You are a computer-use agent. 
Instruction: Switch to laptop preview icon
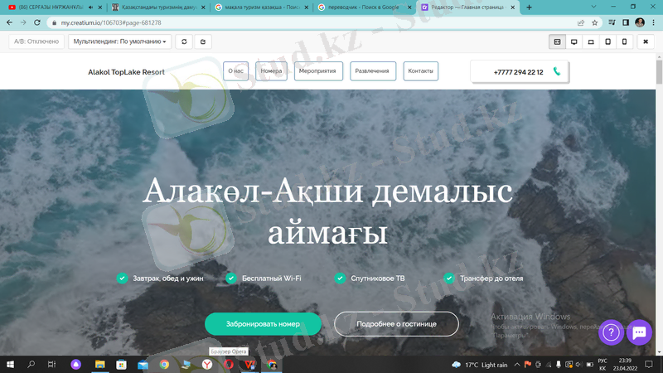point(591,42)
